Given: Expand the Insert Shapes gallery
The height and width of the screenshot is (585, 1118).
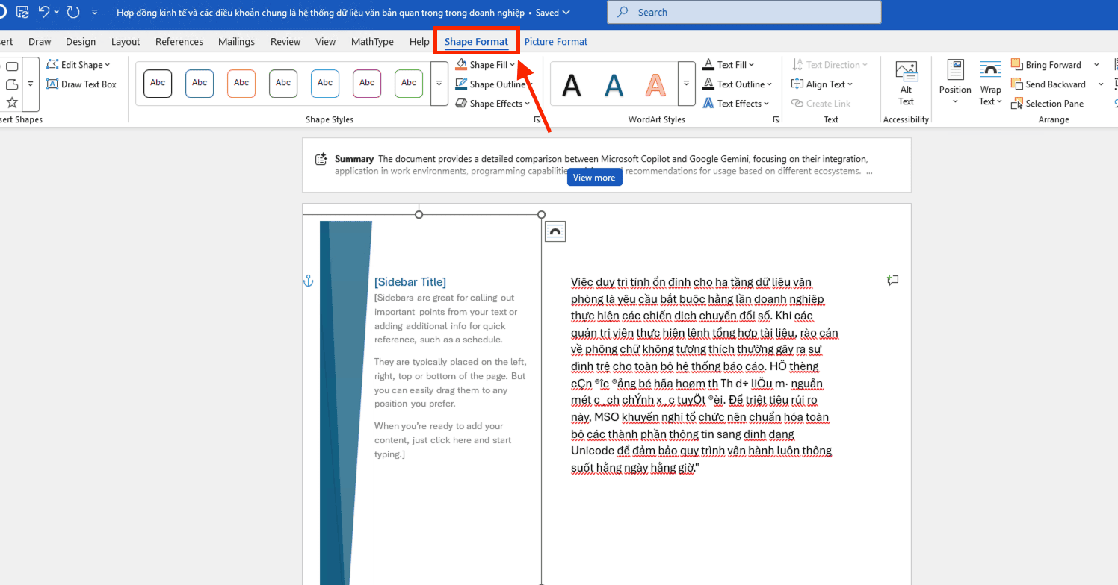Looking at the screenshot, I should (31, 84).
